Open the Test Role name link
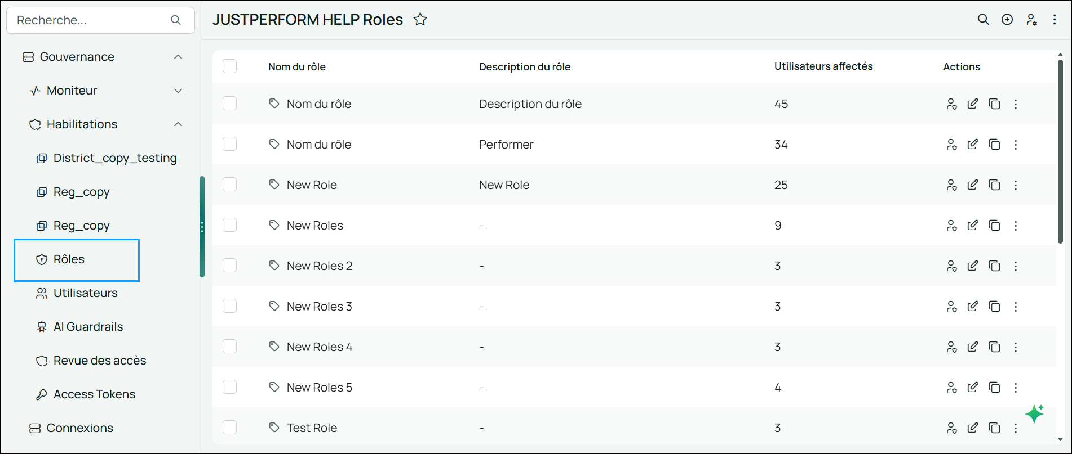 coord(312,428)
